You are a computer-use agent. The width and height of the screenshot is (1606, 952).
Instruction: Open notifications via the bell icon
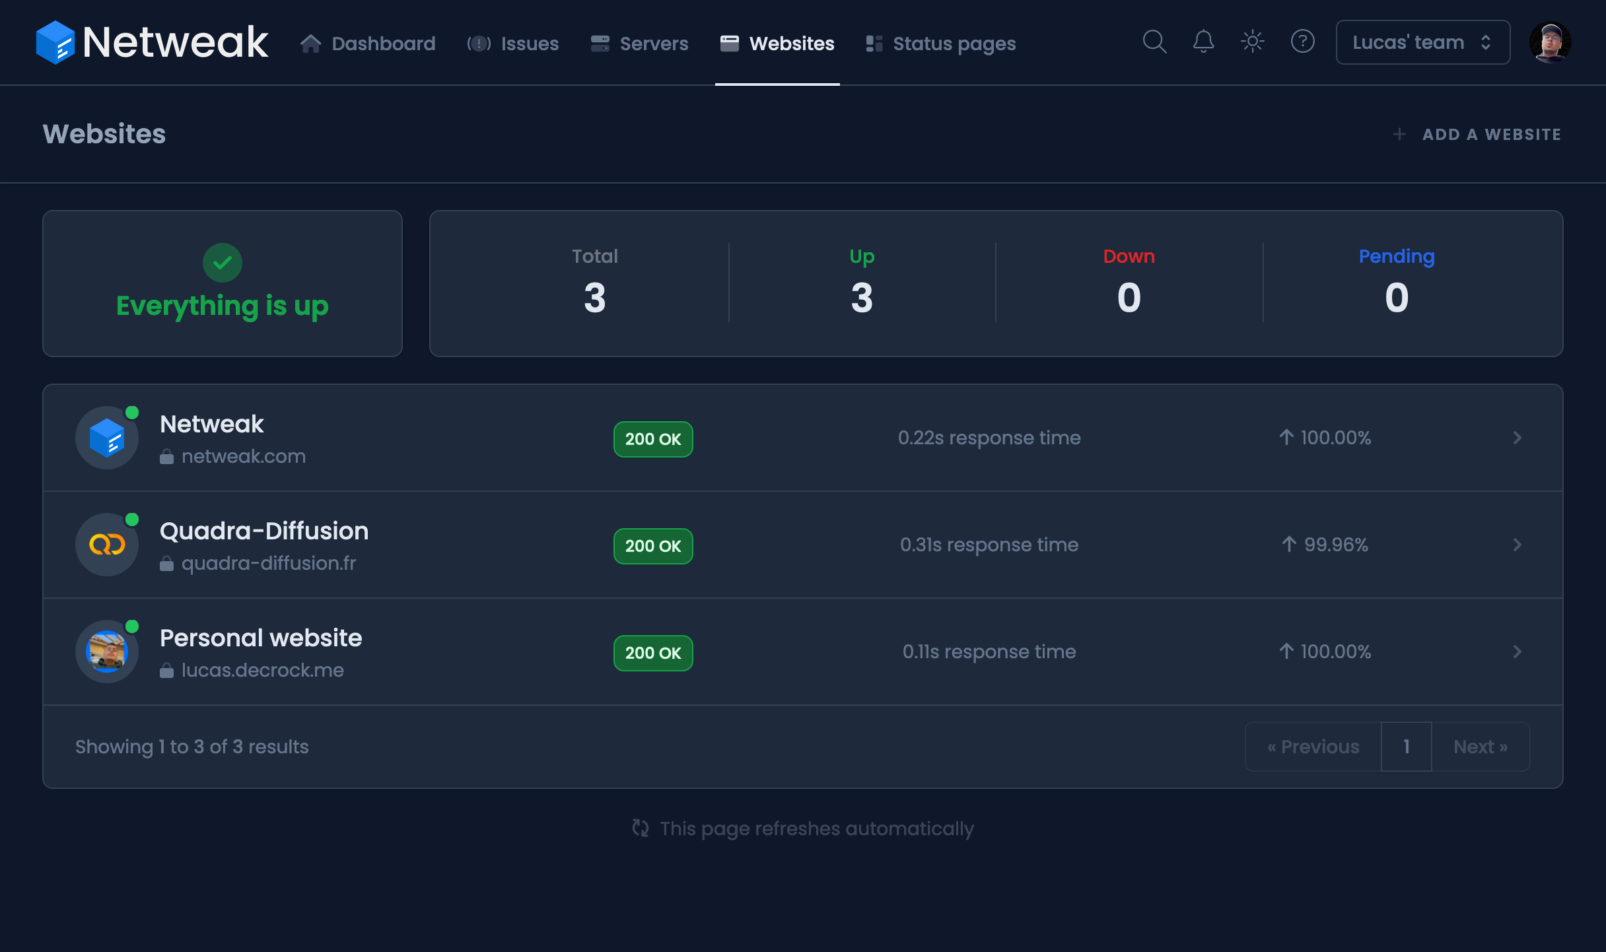pyautogui.click(x=1203, y=42)
